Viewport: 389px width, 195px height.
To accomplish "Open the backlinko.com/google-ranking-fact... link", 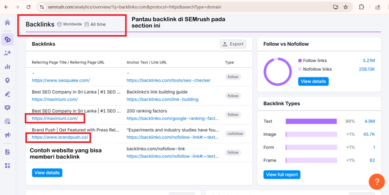I will click(173, 119).
